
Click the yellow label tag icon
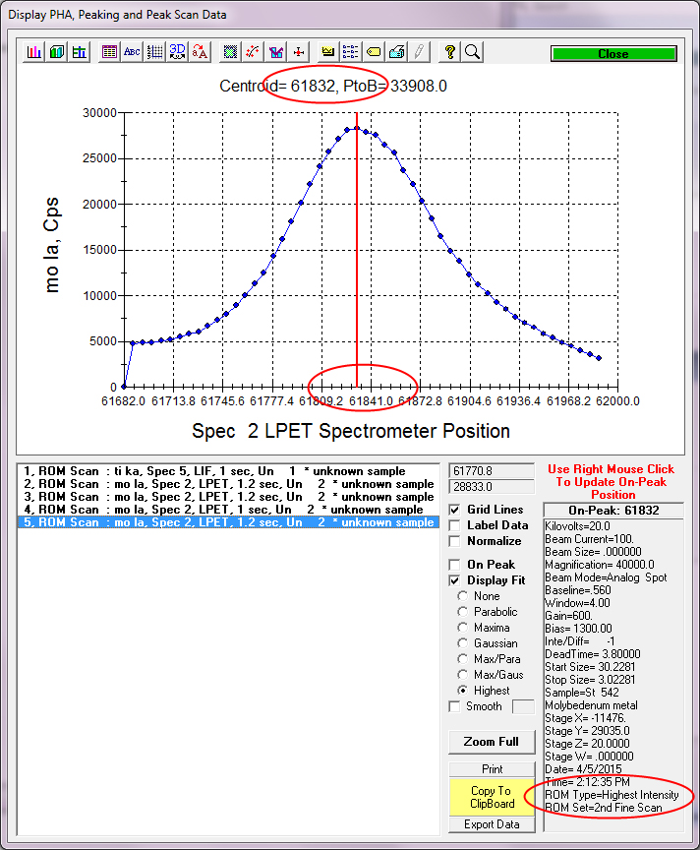click(x=374, y=52)
